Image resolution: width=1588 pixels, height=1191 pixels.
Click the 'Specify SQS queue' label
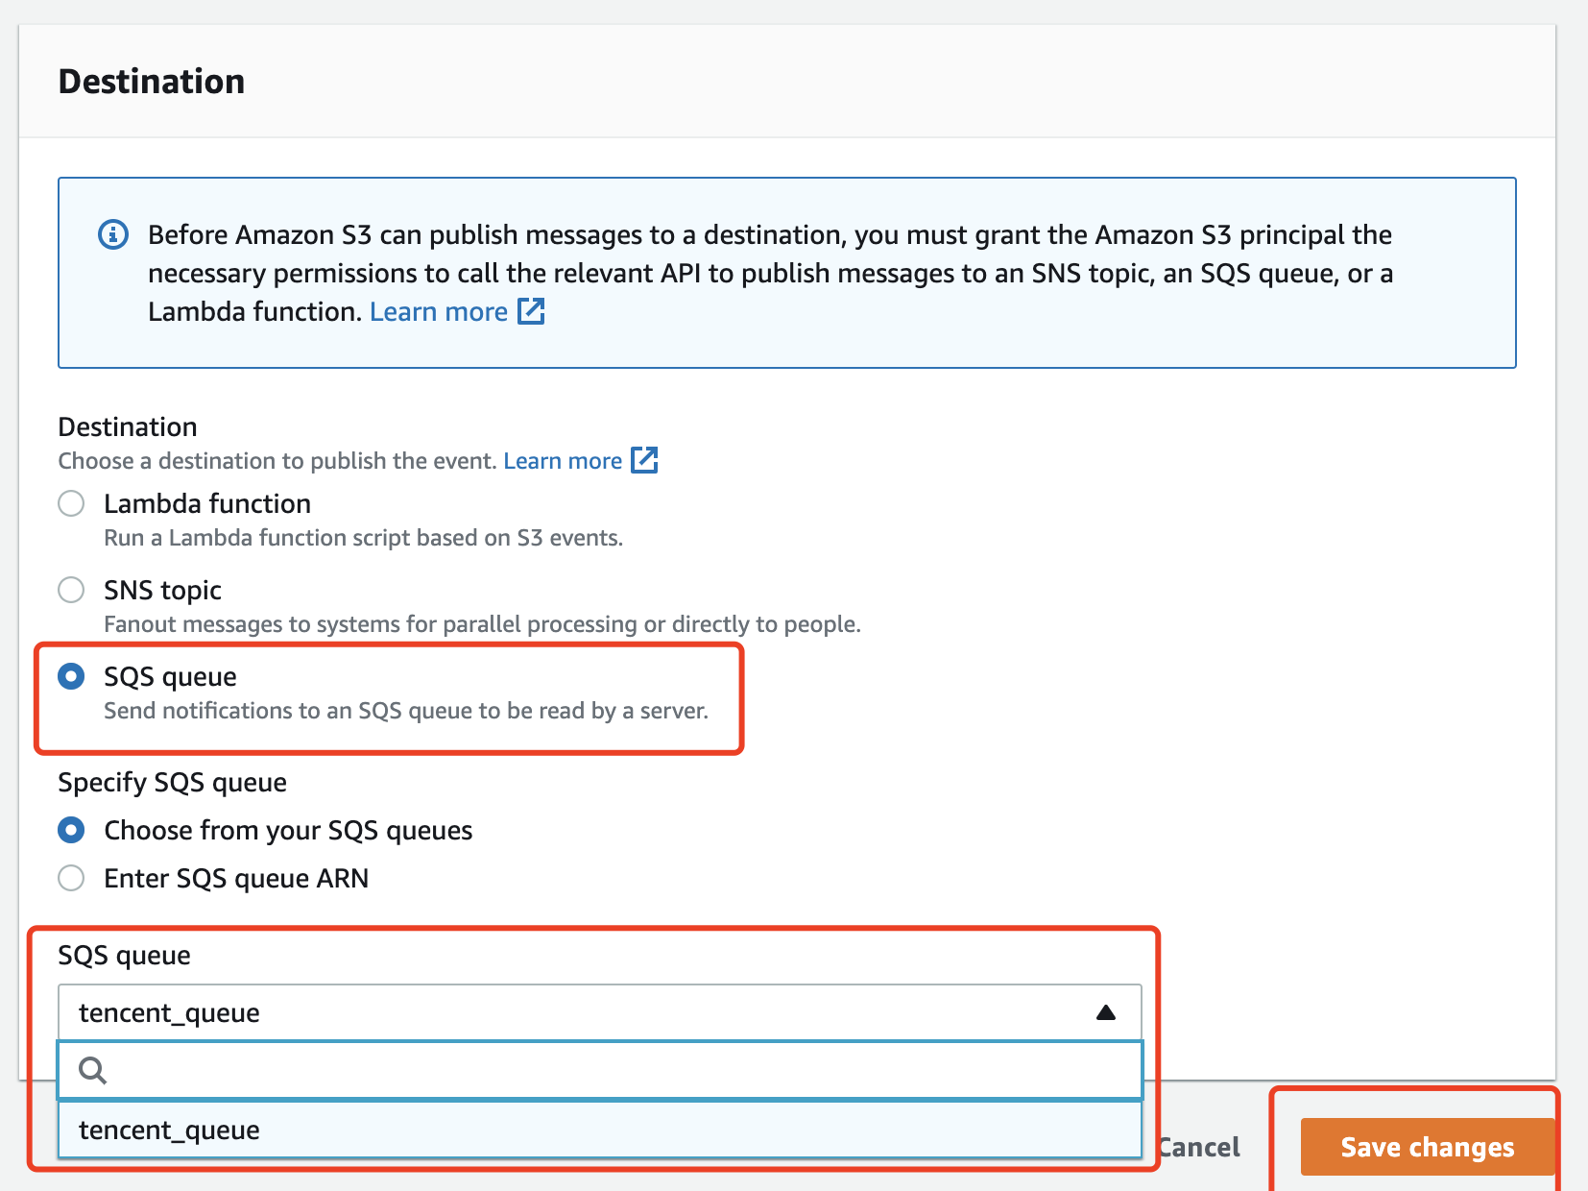coord(173,782)
